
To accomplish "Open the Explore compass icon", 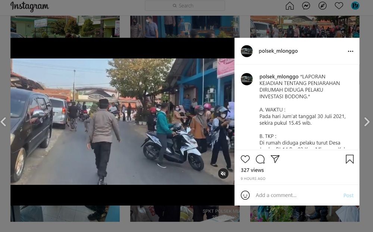I will coord(322,6).
